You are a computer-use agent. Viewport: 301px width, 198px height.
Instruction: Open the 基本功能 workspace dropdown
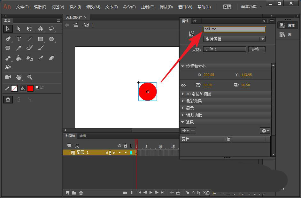[x=251, y=7]
